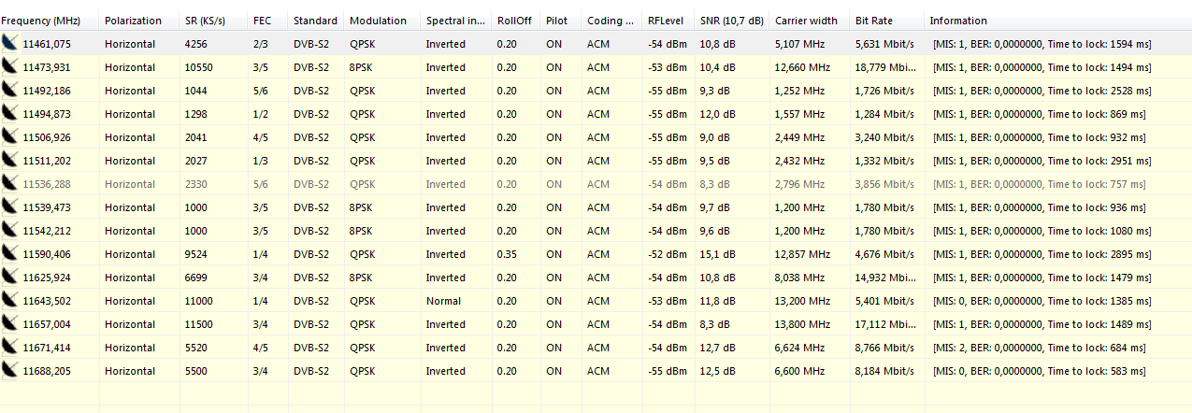1192x413 pixels.
Task: Click carrier width 12,660 MHz
Action: click(x=802, y=67)
